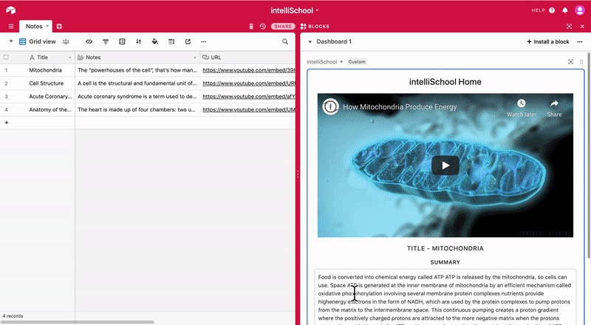
Task: Open view collaborators icon
Action: [x=66, y=41]
